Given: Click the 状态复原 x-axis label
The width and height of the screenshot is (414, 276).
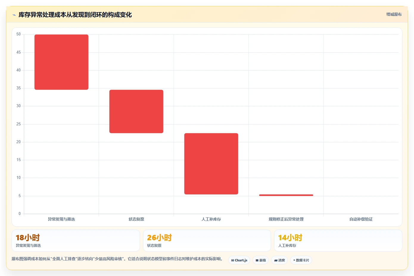Looking at the screenshot, I should [136, 219].
